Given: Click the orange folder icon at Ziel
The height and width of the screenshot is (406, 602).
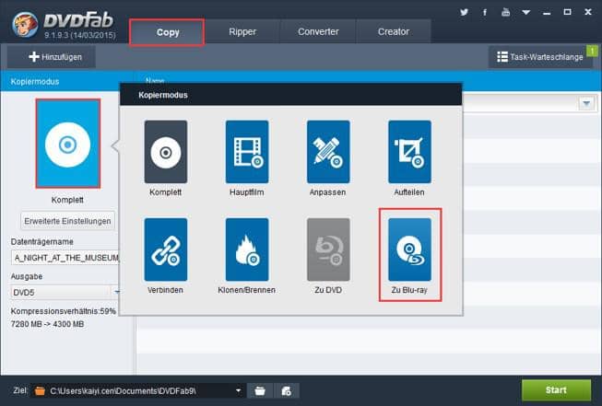Looking at the screenshot, I should pyautogui.click(x=40, y=391).
